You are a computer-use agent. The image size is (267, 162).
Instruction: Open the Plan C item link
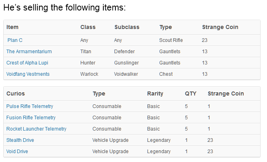coord(15,40)
